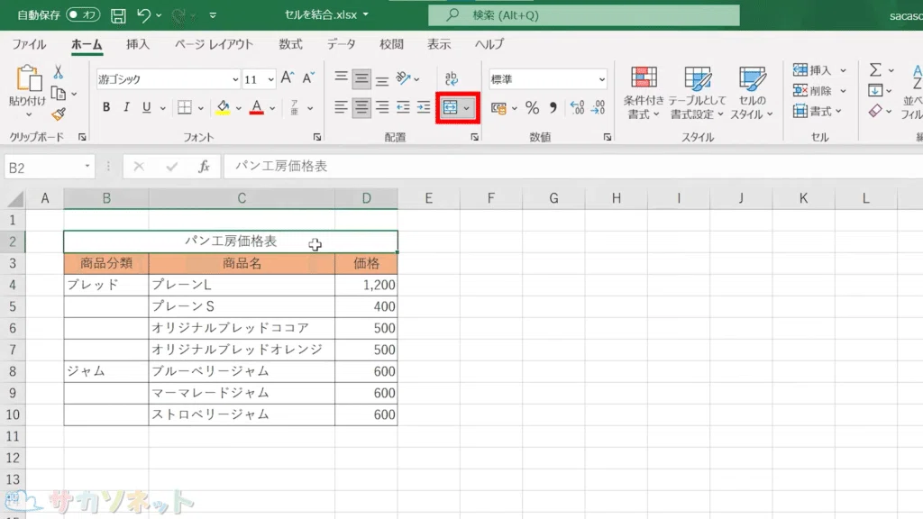Click the Paste clipboard icon
This screenshot has height=519, width=923.
[x=28, y=79]
